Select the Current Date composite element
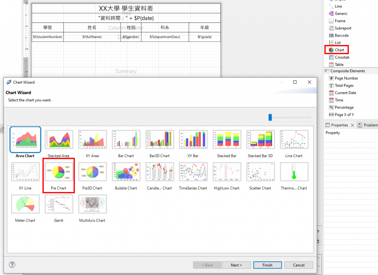378x275 pixels. pyautogui.click(x=343, y=93)
